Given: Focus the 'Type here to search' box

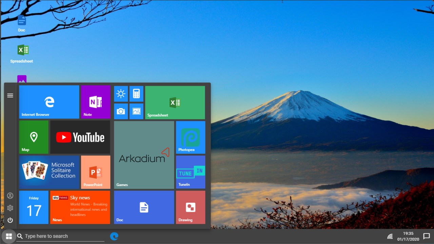Looking at the screenshot, I should tap(60, 236).
